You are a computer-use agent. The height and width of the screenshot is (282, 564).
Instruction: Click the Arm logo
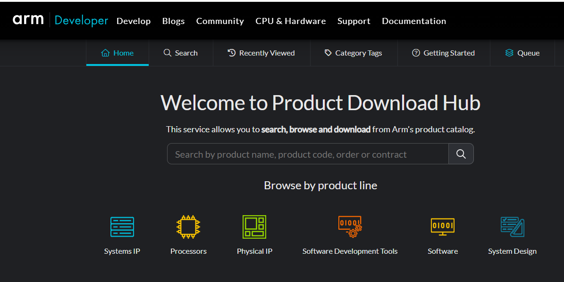[28, 20]
